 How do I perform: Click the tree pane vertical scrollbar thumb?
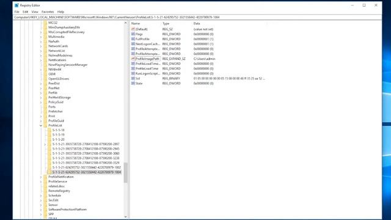click(125, 172)
